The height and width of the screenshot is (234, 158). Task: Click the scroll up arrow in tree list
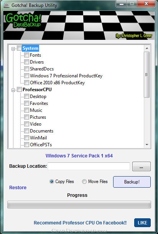click(x=147, y=48)
